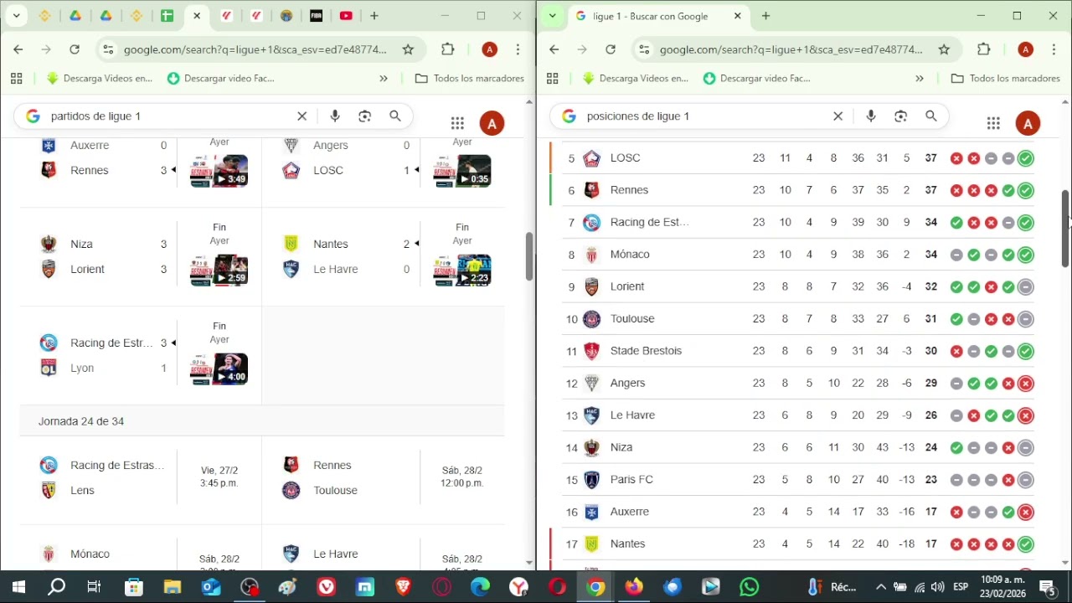Click search magnifier in left Google search

point(395,116)
